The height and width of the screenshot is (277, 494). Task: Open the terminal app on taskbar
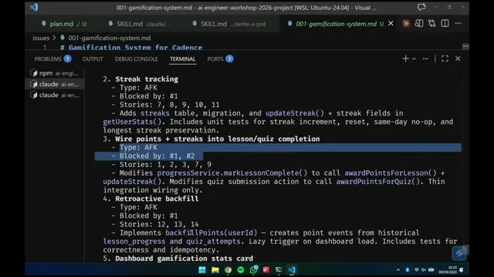pos(279,270)
